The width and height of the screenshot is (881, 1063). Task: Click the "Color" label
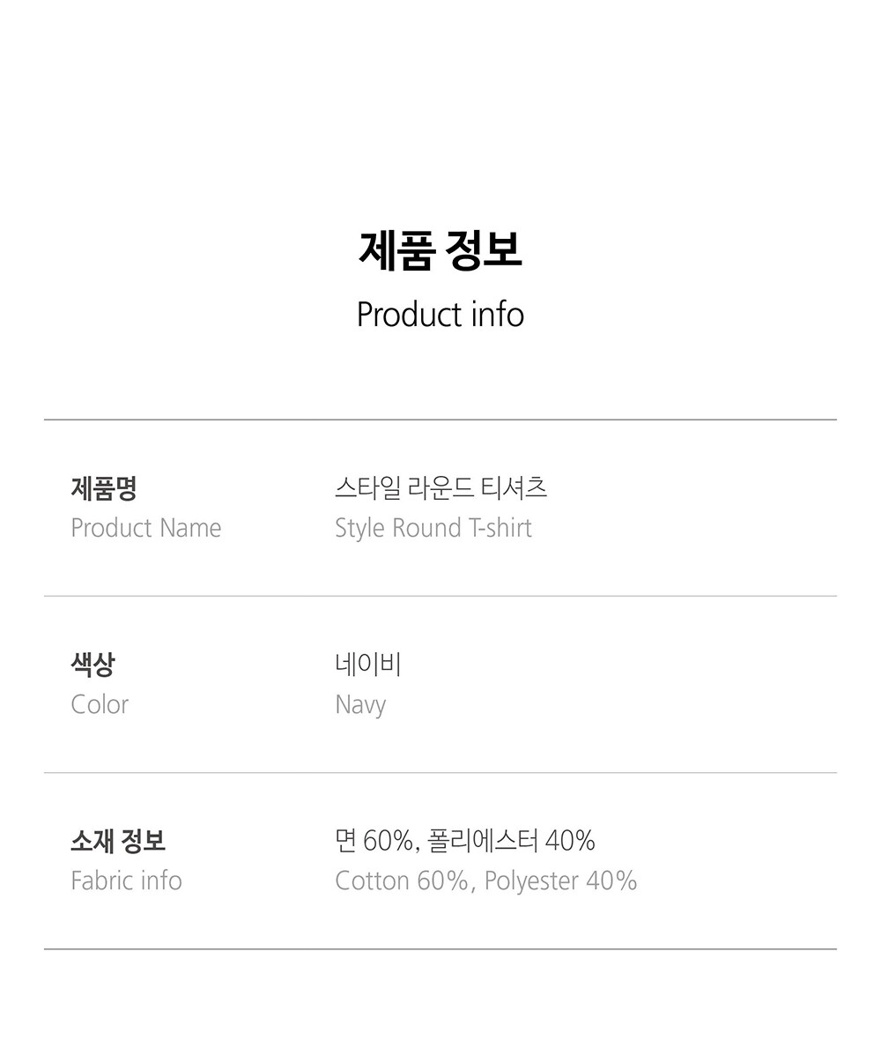point(100,704)
